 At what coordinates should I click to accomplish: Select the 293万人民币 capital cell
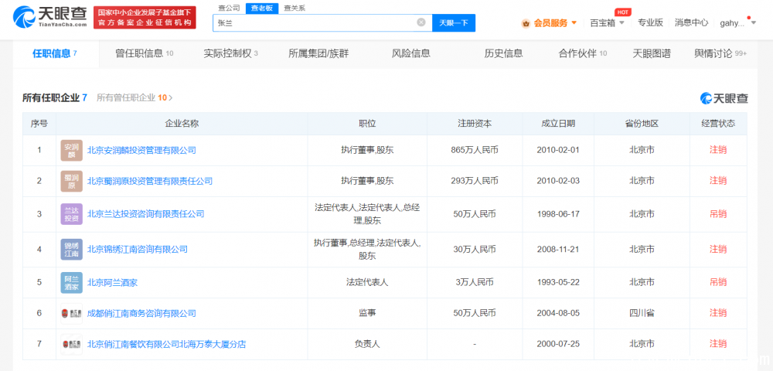pos(475,182)
